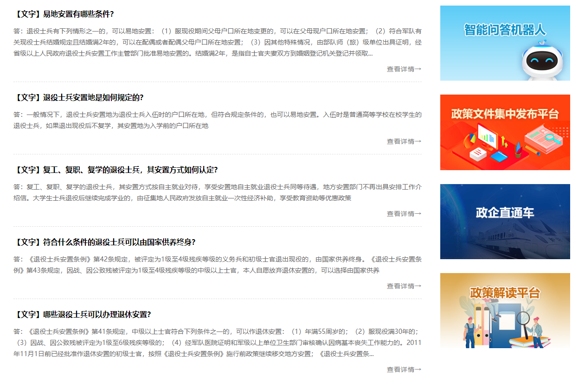585x376 pixels.
Task: Open the question 易地安置有哪些条件?
Action: [64, 14]
